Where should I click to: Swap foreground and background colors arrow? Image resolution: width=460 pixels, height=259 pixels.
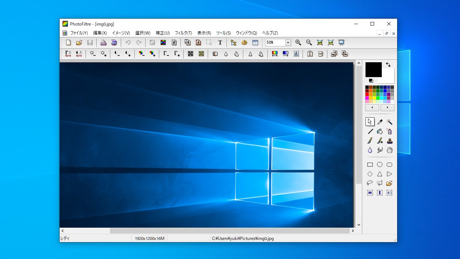(388, 65)
